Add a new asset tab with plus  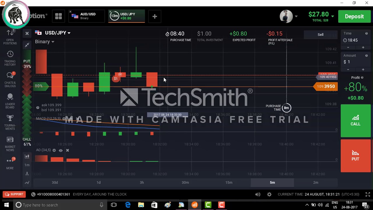[155, 16]
